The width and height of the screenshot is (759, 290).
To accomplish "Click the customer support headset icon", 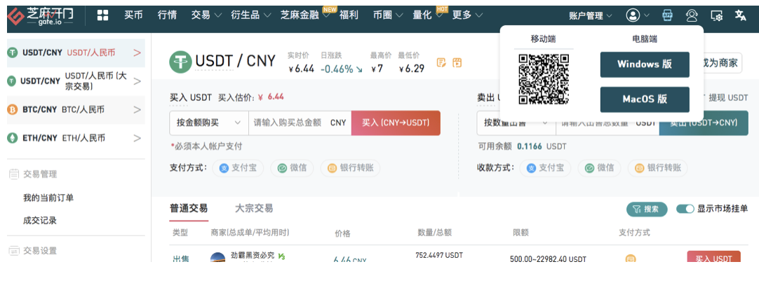I will coord(692,15).
